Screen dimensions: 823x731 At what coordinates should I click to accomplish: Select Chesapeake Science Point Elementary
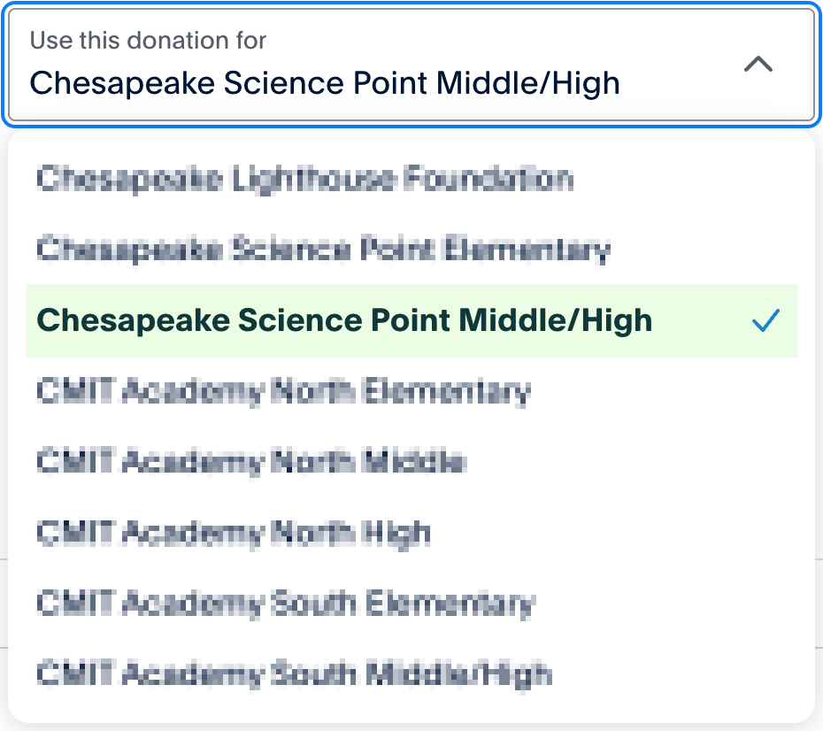322,250
